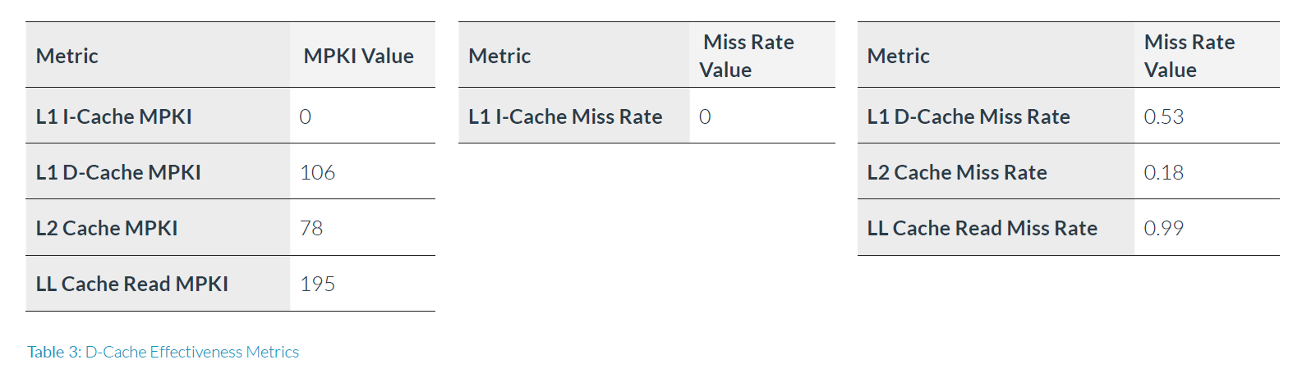Select the L1 D-Cache MPKI row label

pos(118,172)
